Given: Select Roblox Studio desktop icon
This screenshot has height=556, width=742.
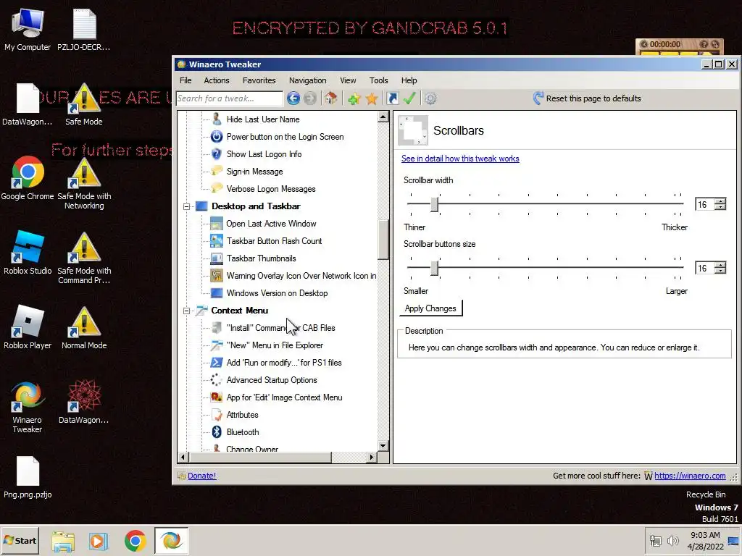Looking at the screenshot, I should coord(28,253).
